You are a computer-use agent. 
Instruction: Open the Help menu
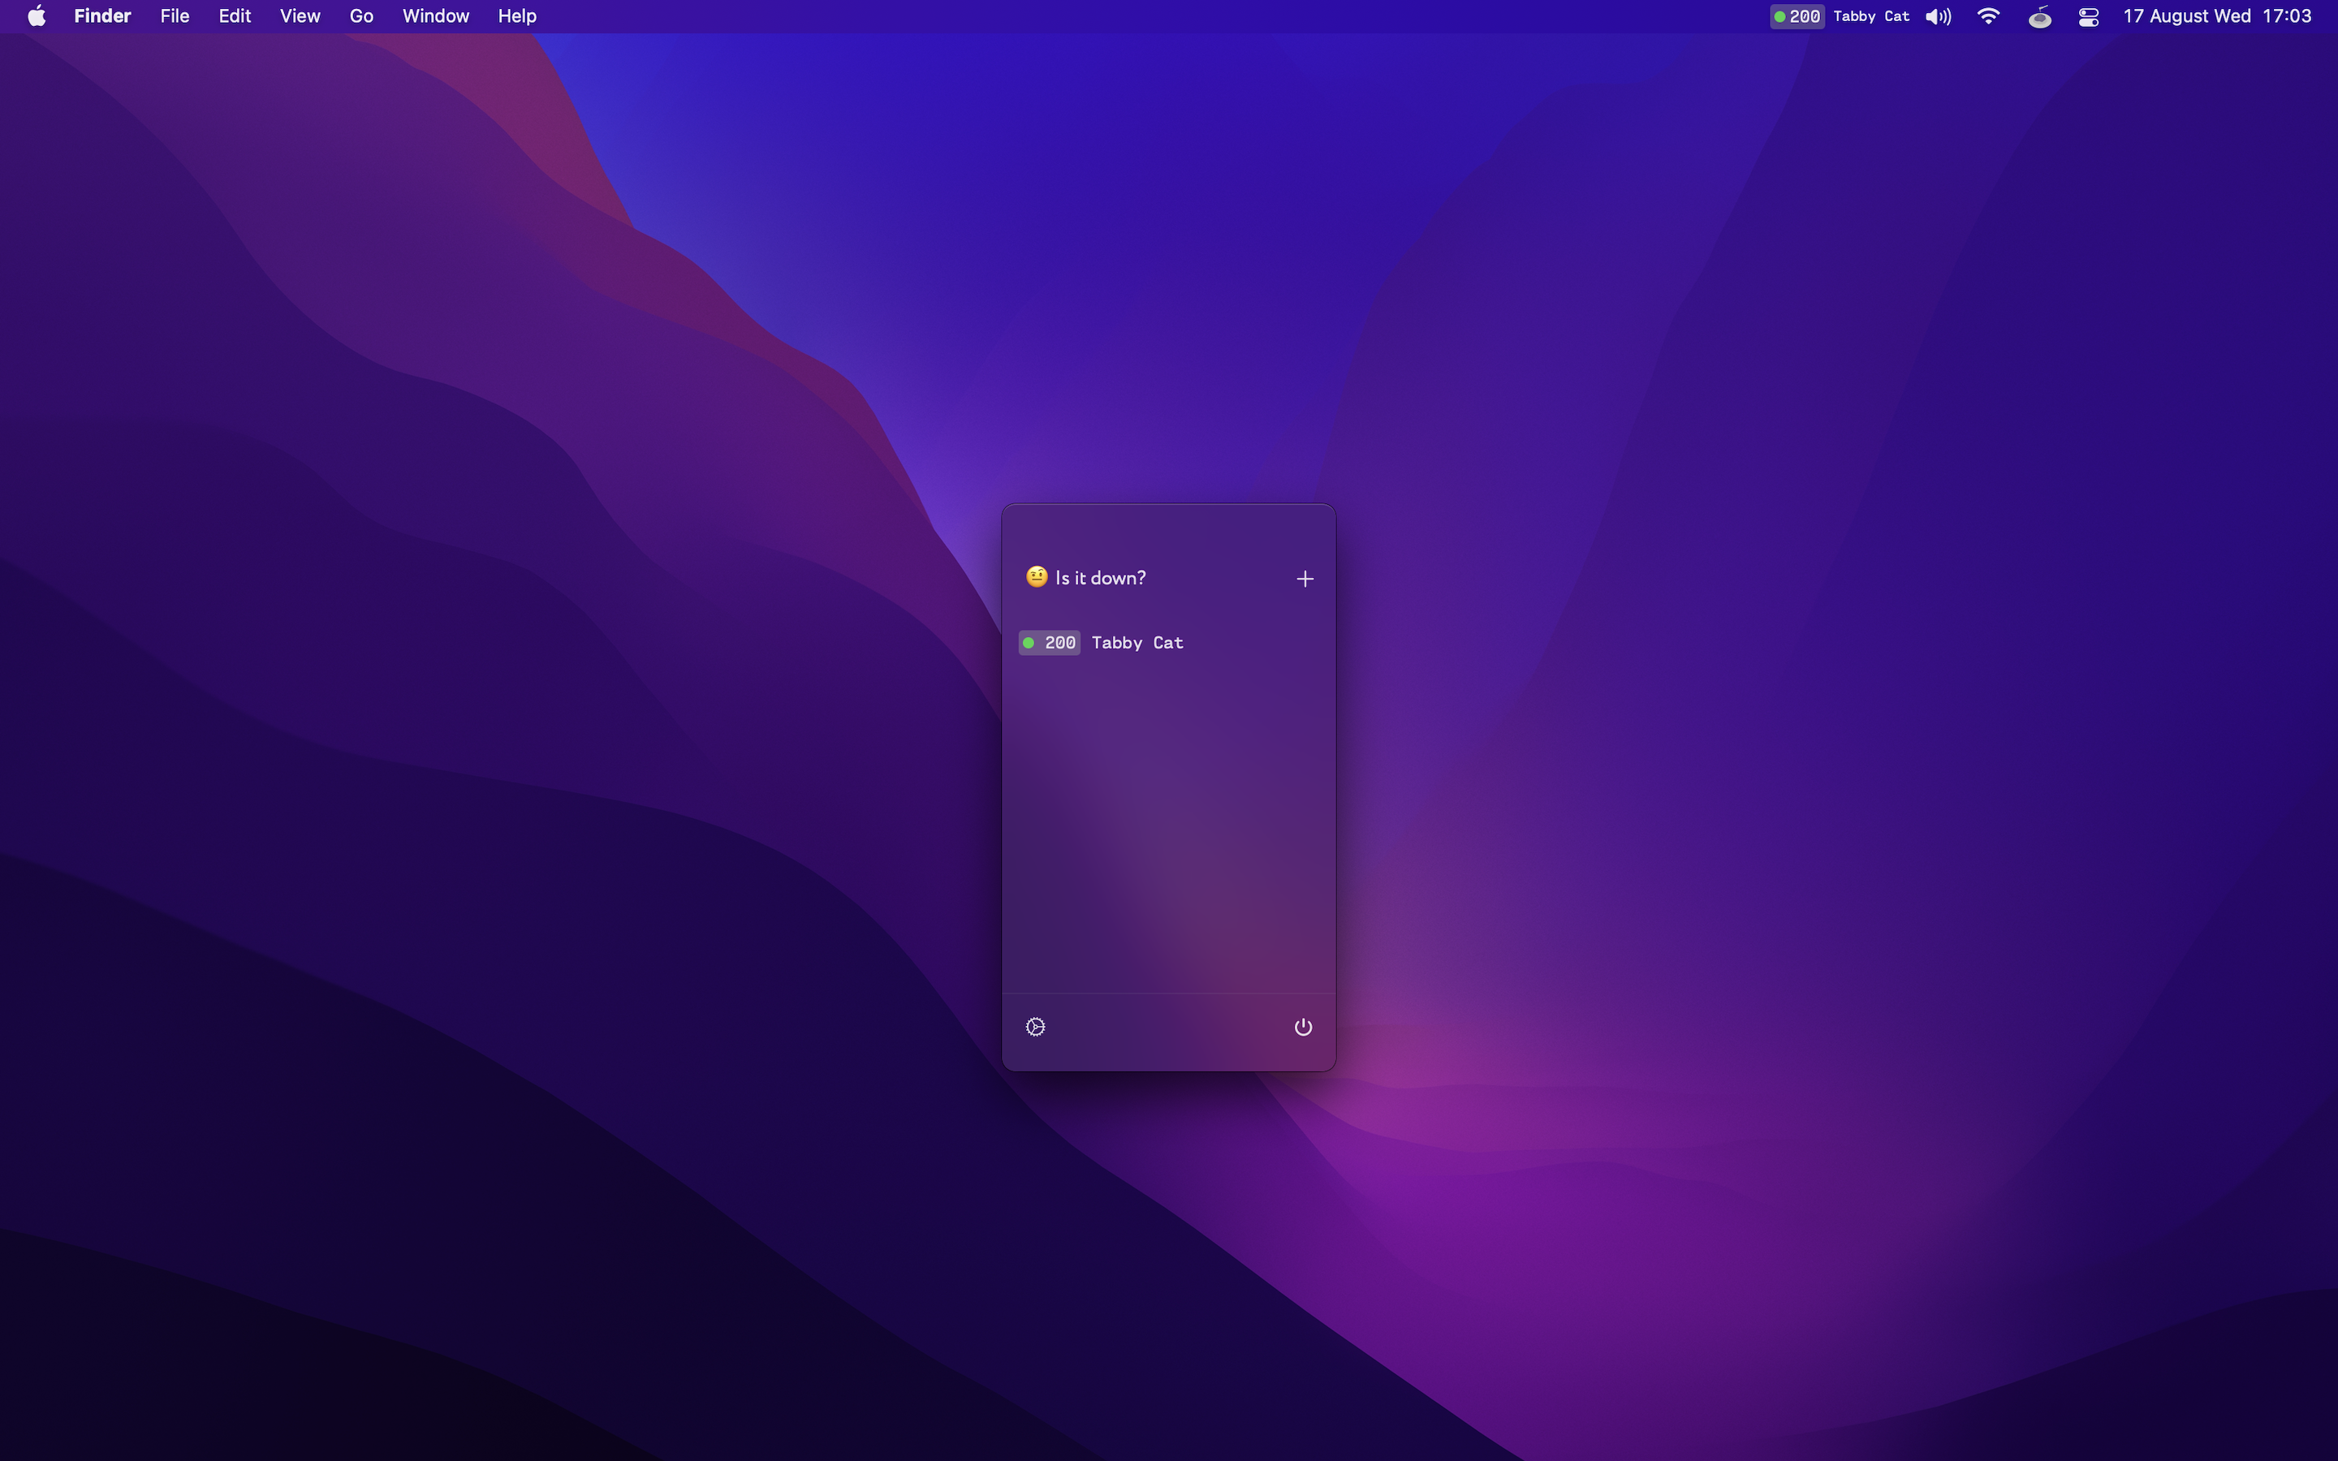click(517, 16)
